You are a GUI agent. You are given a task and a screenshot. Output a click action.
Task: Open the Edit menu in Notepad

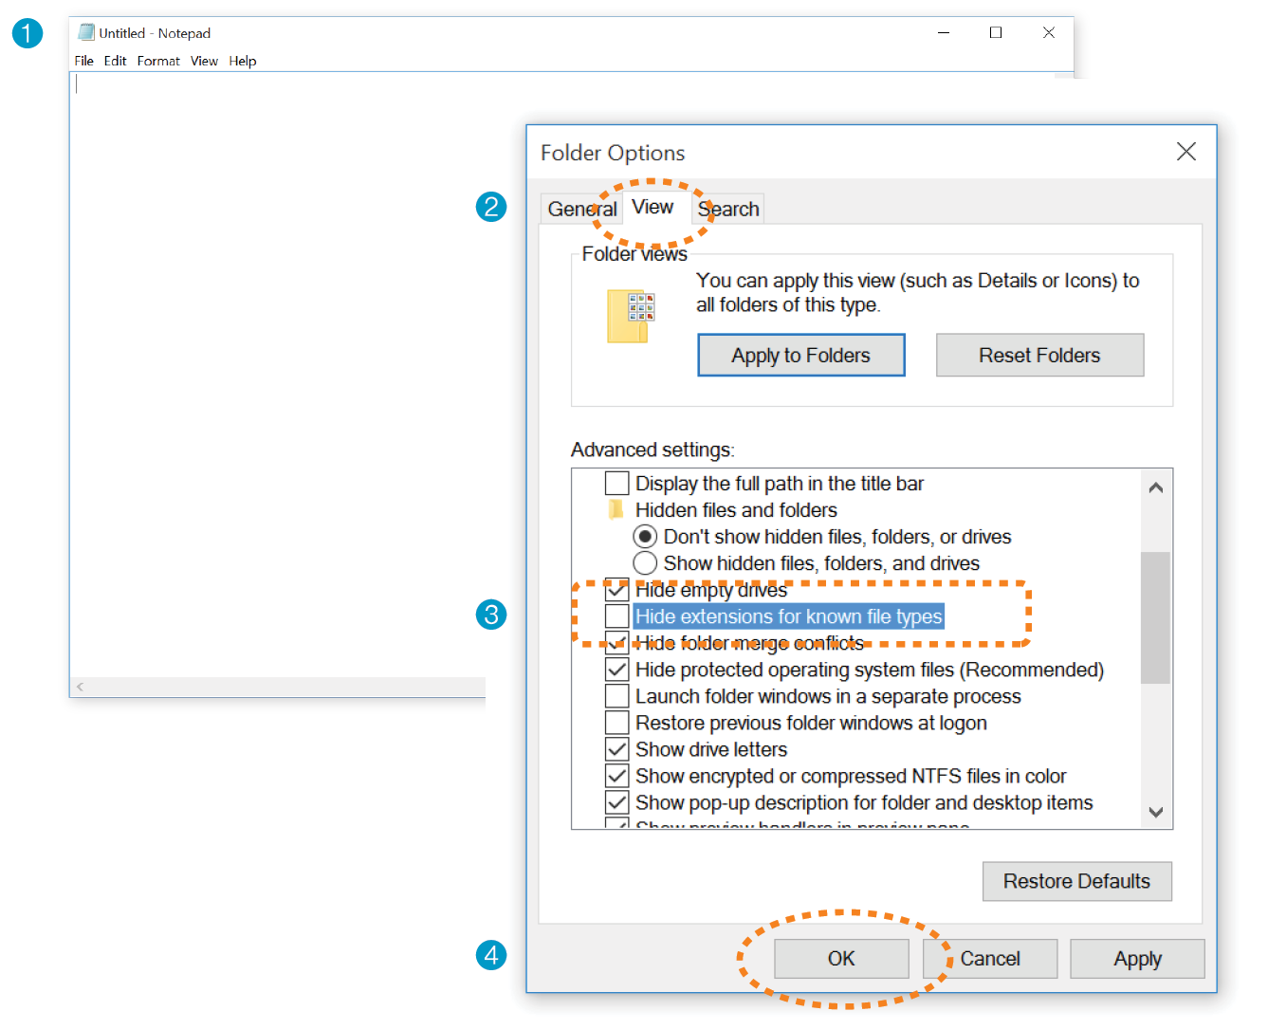click(x=115, y=61)
